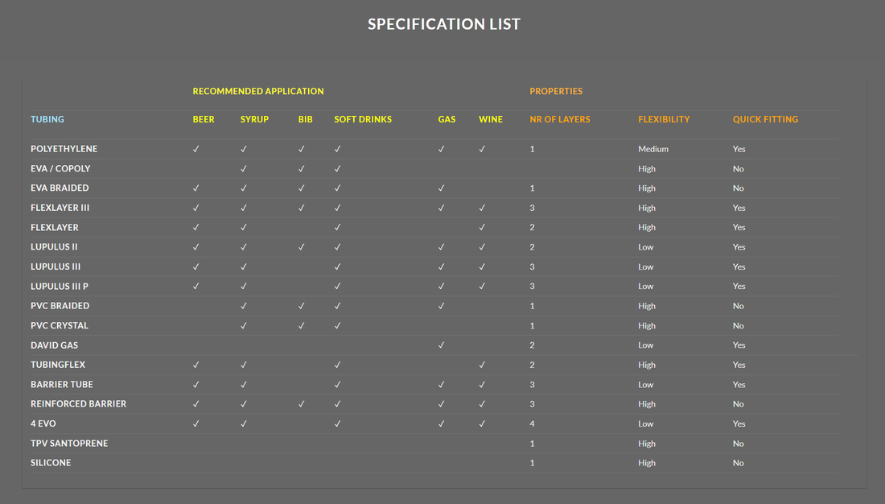Click the BIB checkmark for PVC Crystal

coord(302,326)
